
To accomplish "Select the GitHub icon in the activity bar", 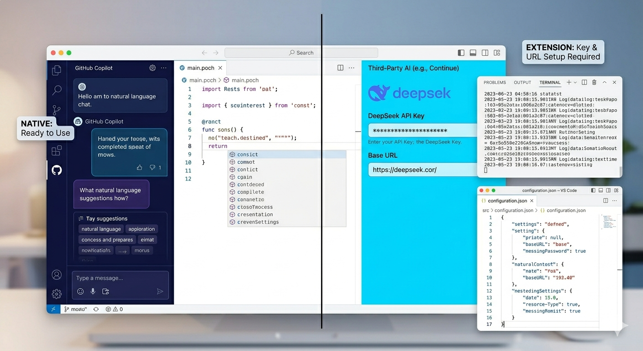I will click(x=57, y=170).
